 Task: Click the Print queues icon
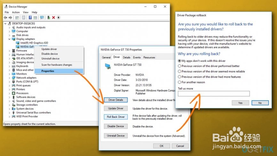click(x=14, y=86)
